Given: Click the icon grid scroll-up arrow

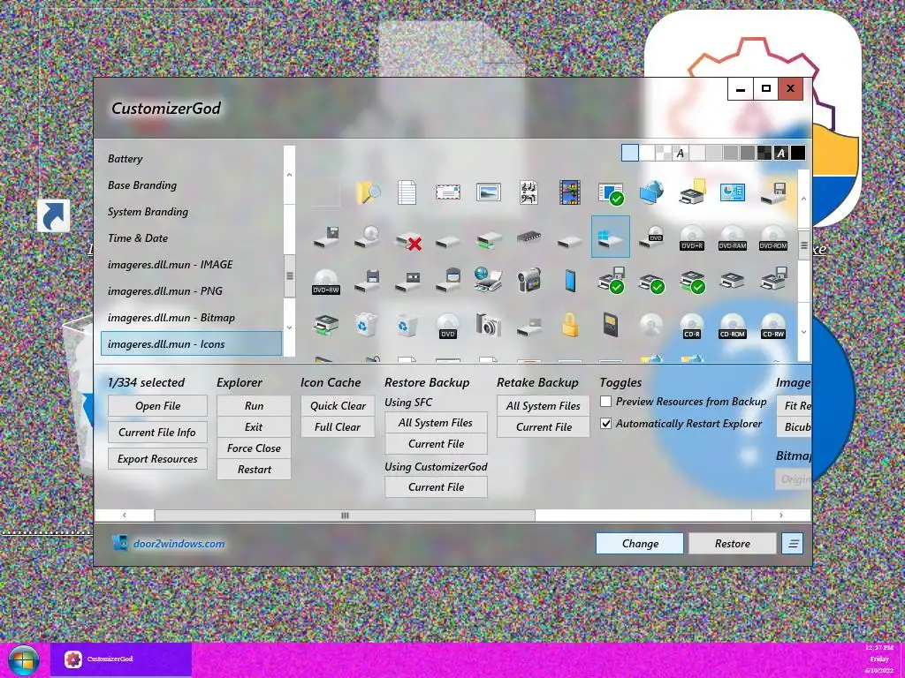Looking at the screenshot, I should 803,199.
